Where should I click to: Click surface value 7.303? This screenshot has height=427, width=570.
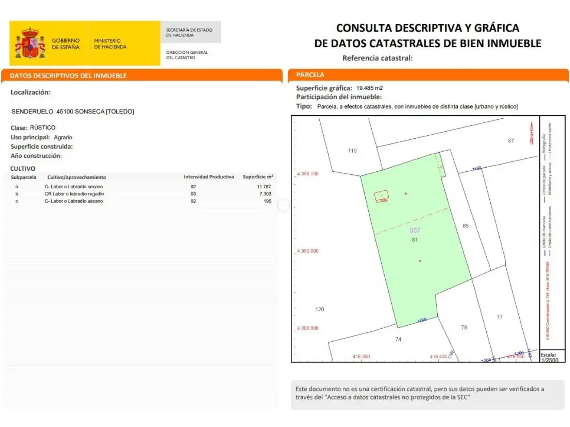click(265, 194)
